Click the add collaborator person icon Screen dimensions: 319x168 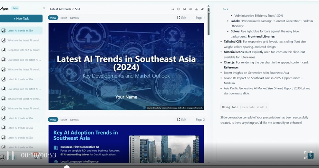point(172,9)
